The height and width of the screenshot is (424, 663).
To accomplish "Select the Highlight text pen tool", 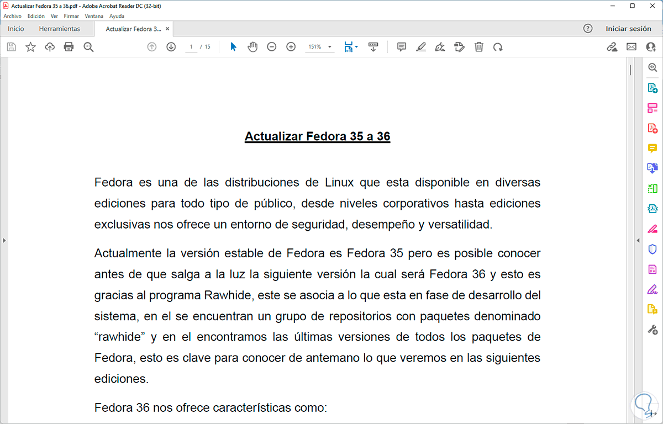I will pos(421,47).
